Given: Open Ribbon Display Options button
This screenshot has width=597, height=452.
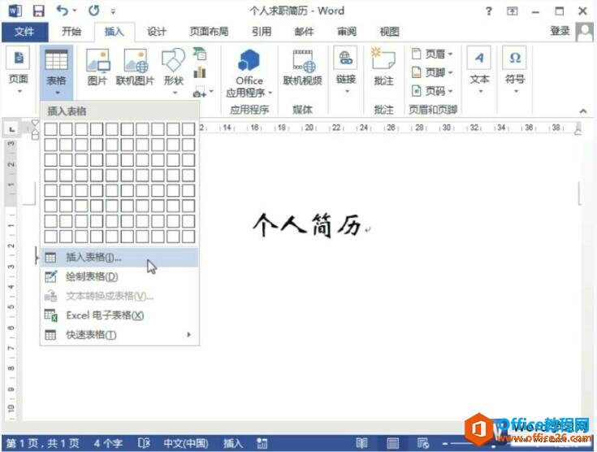Looking at the screenshot, I should coord(512,11).
